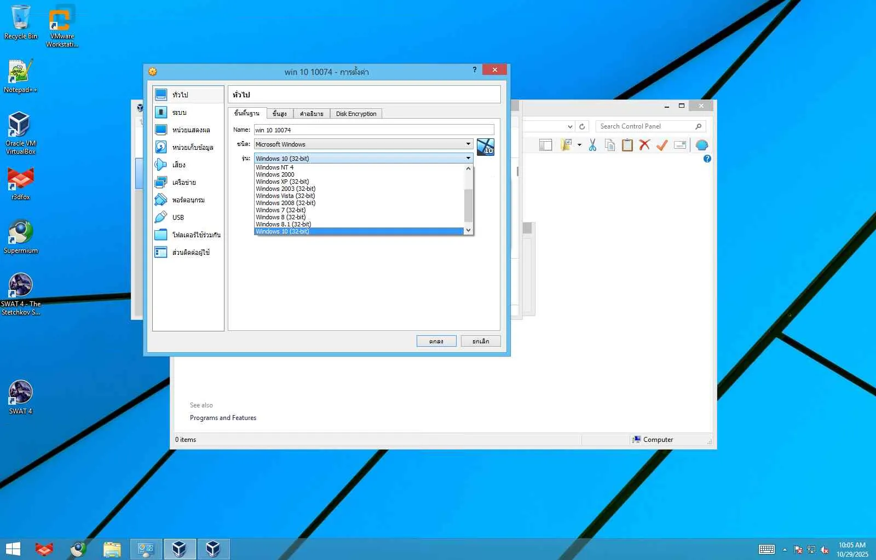This screenshot has width=876, height=560.
Task: Click the muted volume icon in system tray
Action: 824,550
